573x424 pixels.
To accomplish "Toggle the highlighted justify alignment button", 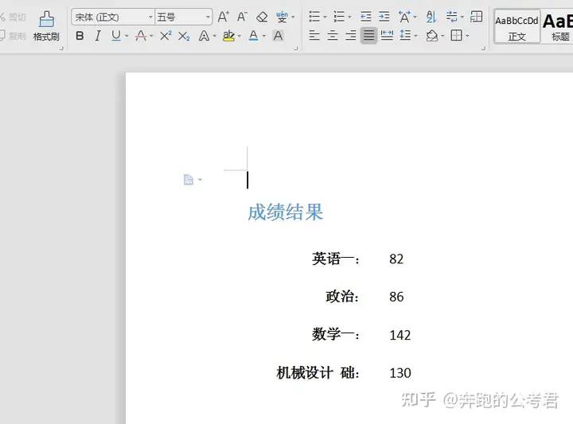I will coord(368,36).
